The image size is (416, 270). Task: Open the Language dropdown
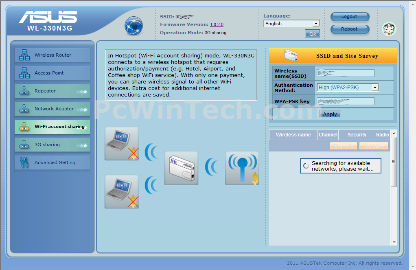click(291, 24)
